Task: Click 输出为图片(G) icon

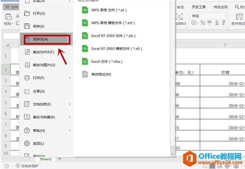Action: click(27, 65)
